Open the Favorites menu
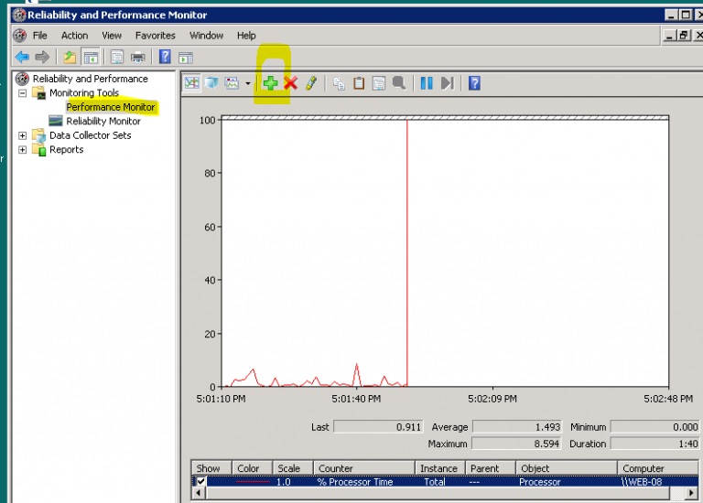 tap(155, 36)
